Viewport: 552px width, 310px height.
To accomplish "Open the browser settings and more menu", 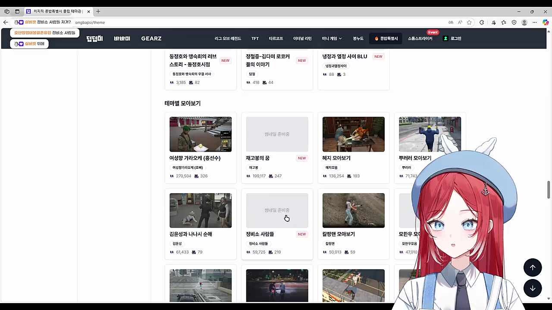I will (x=535, y=22).
